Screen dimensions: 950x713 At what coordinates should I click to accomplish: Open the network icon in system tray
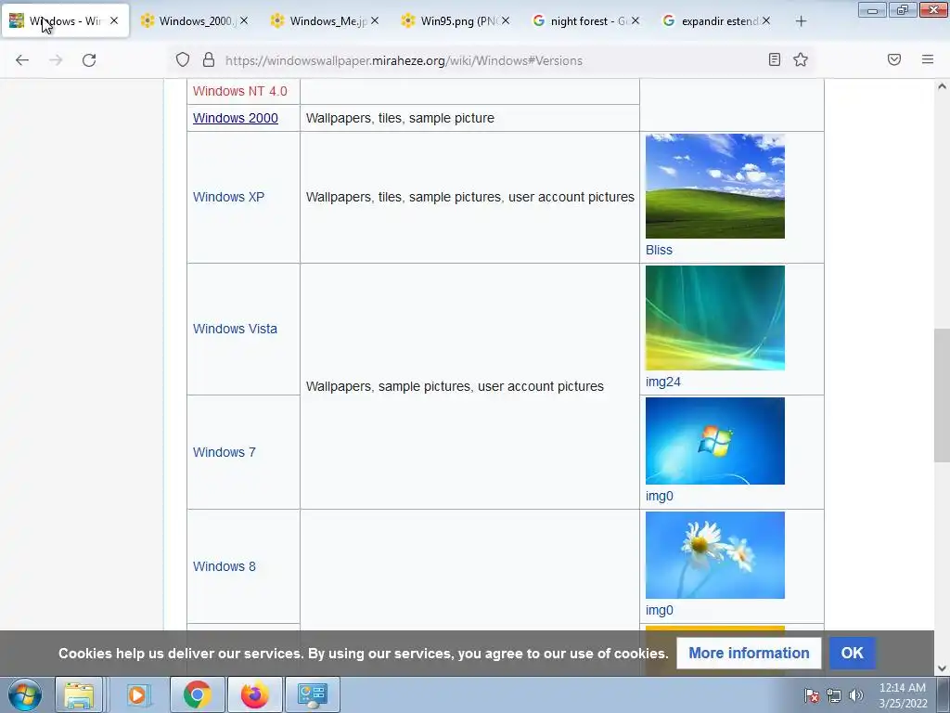834,695
